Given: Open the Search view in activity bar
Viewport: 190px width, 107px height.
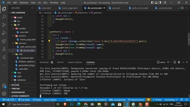Looking at the screenshot, I should 4,17.
